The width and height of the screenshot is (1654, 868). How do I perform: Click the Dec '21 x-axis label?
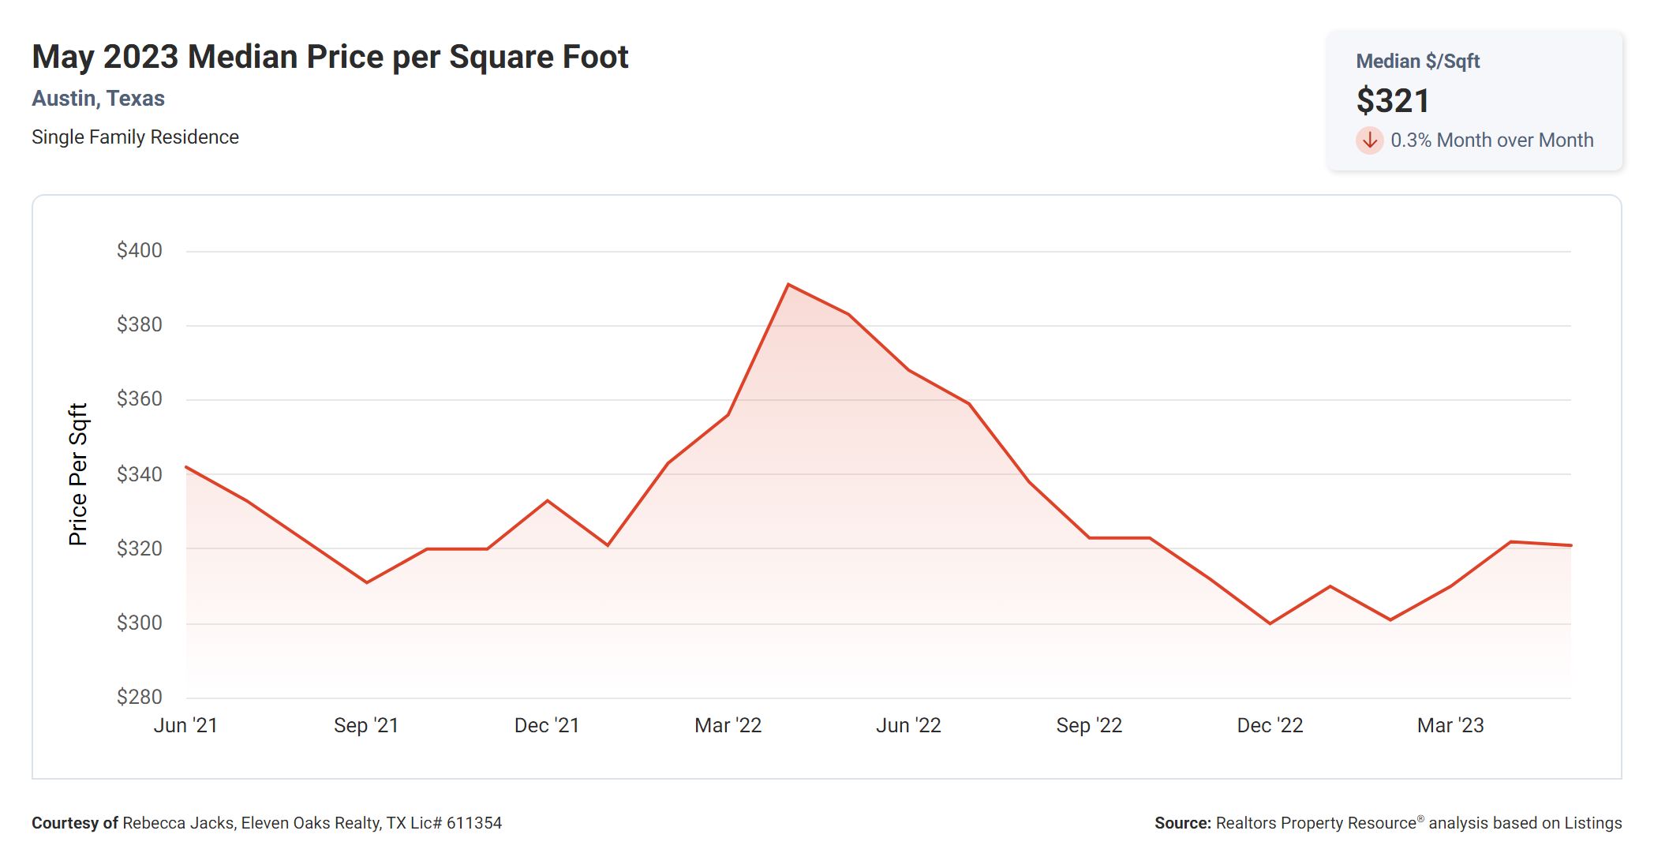547,725
